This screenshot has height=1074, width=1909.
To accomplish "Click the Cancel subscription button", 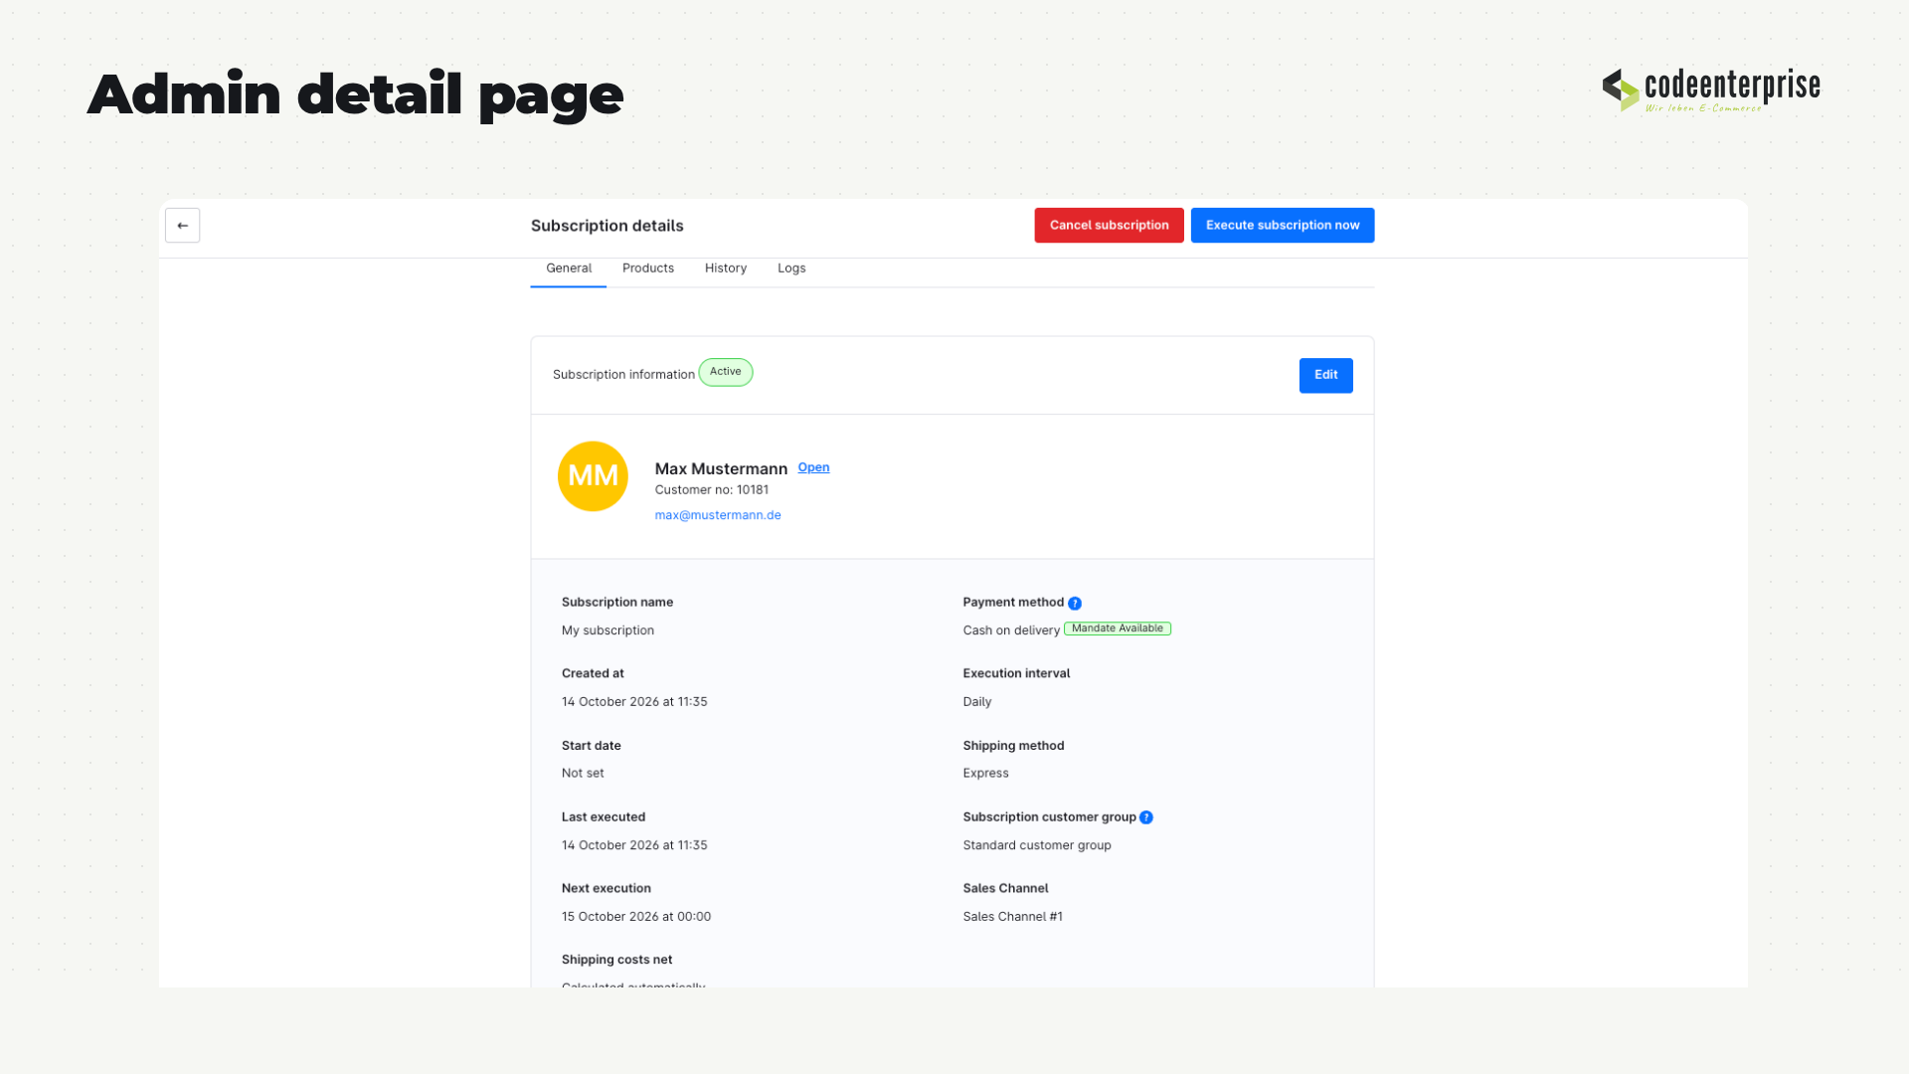I will 1109,226.
